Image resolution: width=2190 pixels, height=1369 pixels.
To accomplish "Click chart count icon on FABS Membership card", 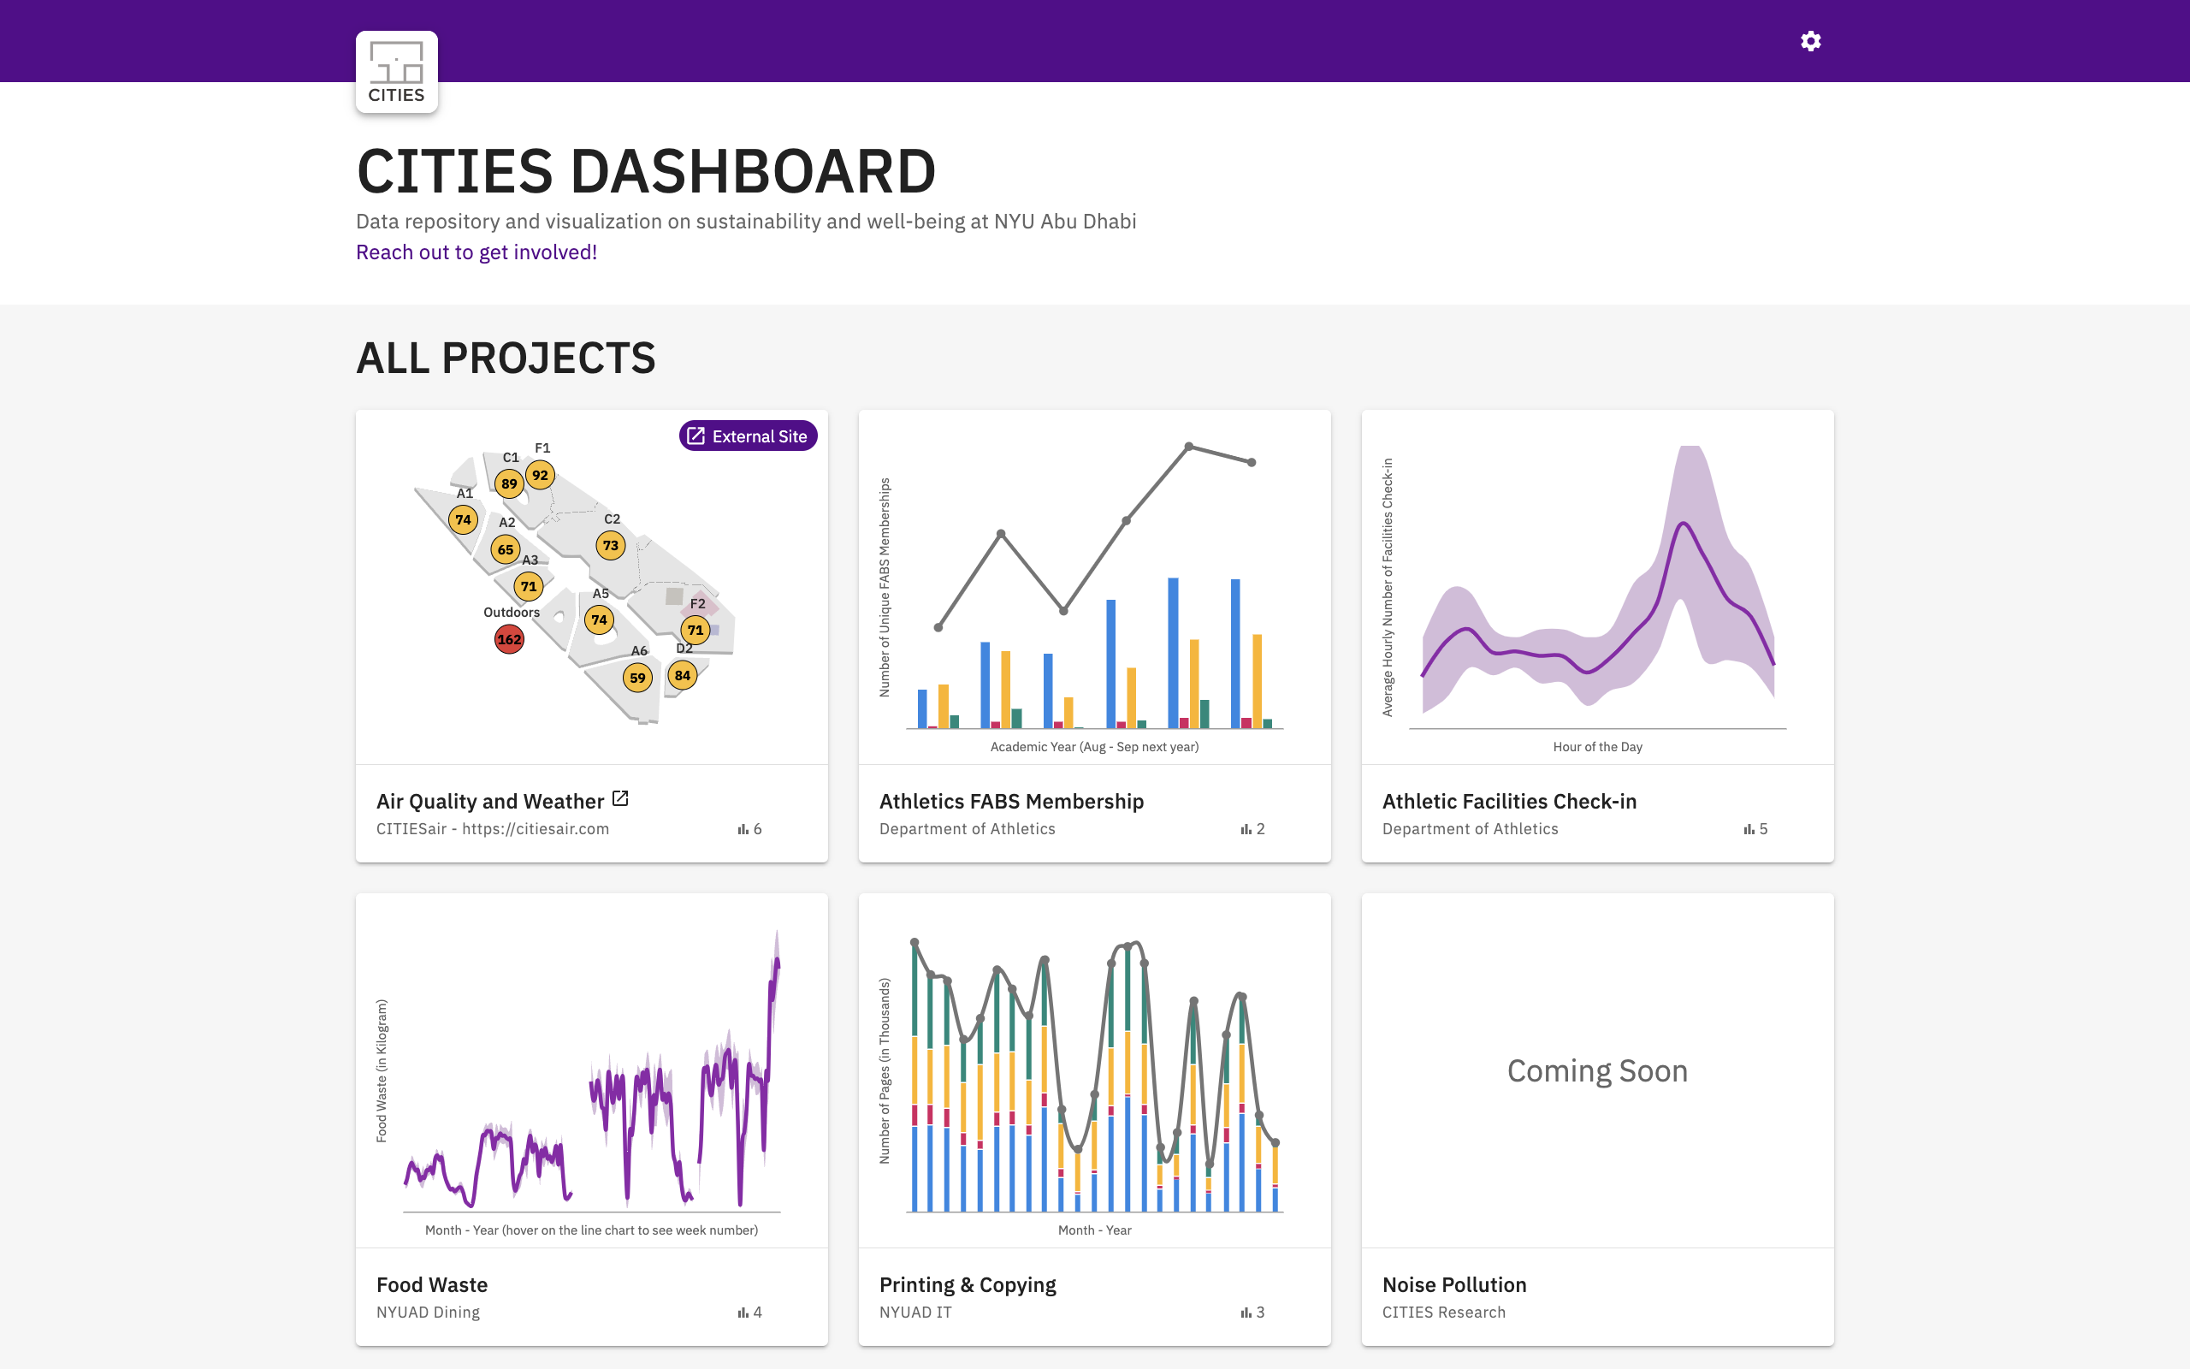I will [1246, 829].
